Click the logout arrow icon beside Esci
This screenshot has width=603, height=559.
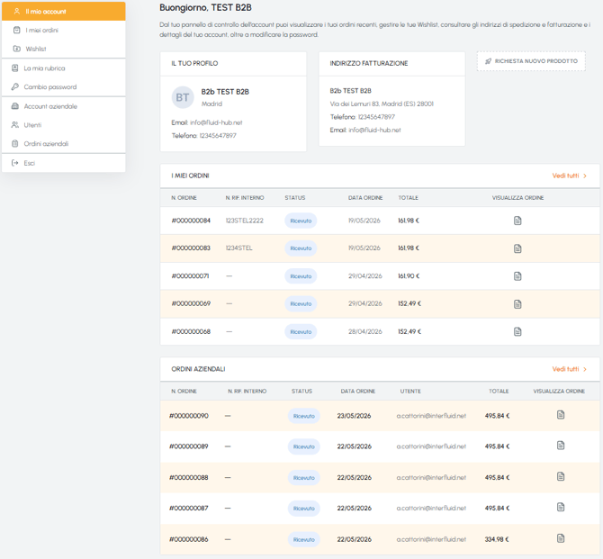click(15, 163)
